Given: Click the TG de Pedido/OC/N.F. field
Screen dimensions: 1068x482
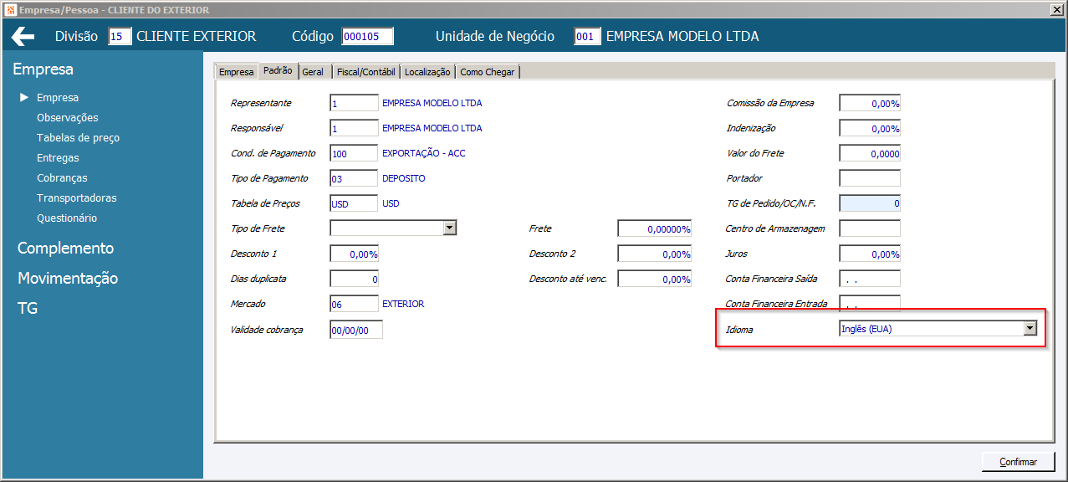Looking at the screenshot, I should 870,203.
